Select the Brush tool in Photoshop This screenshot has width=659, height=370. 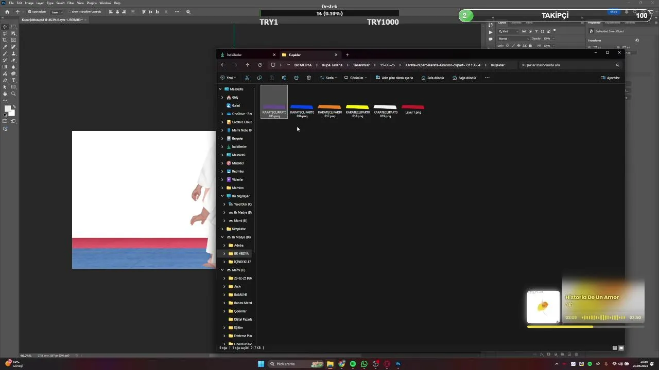click(5, 53)
